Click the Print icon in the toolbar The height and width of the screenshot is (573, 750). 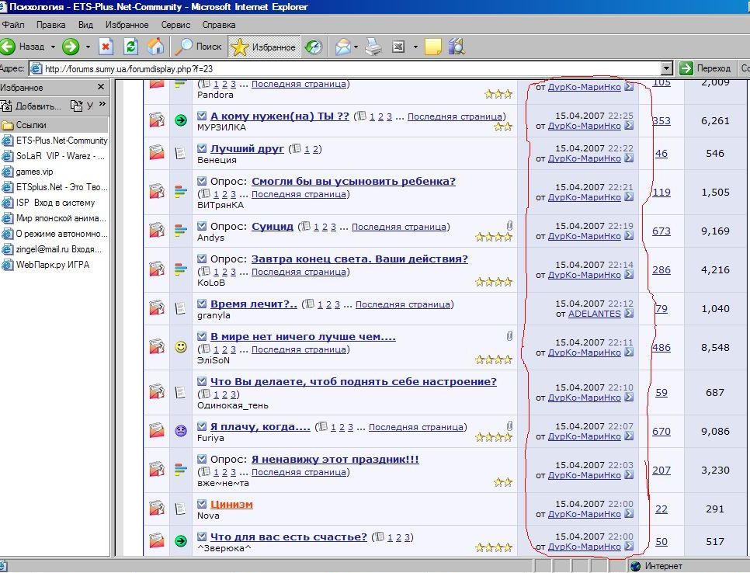click(373, 47)
